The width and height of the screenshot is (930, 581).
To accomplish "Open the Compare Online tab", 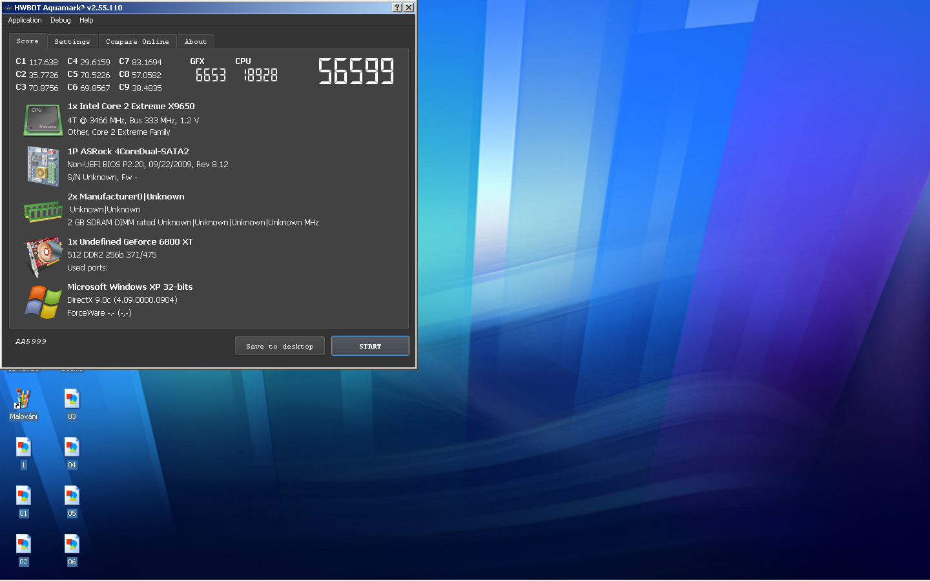I will click(x=138, y=42).
